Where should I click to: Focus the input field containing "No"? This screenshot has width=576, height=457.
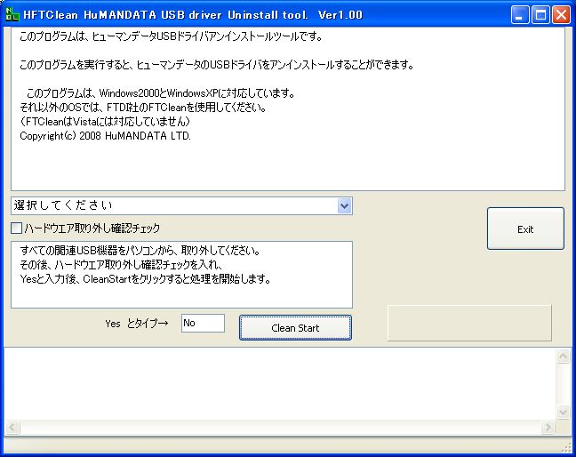click(203, 324)
